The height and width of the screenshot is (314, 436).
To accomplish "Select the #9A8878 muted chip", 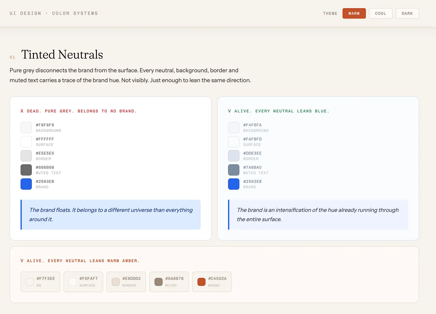I will [169, 282].
